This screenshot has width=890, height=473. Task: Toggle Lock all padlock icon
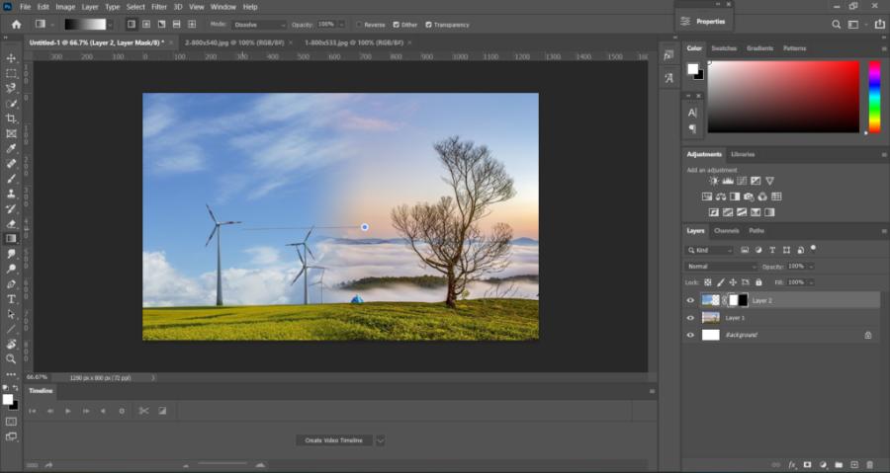tap(758, 282)
